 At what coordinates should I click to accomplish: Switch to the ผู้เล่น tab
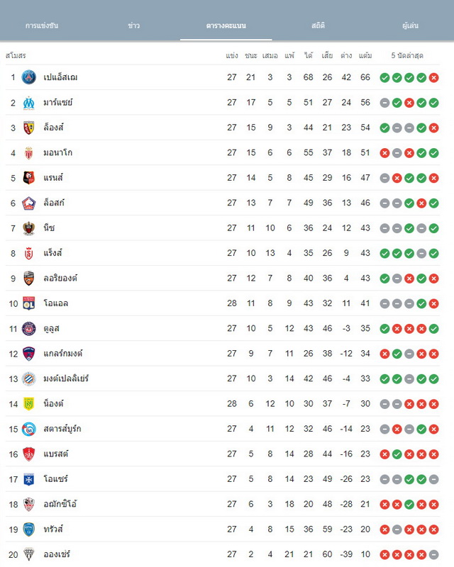tap(410, 26)
